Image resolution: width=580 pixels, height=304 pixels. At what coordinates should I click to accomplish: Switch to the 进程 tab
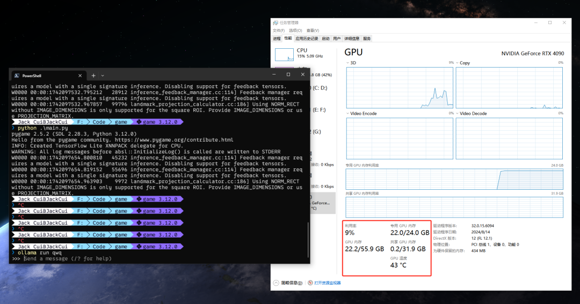coord(277,39)
